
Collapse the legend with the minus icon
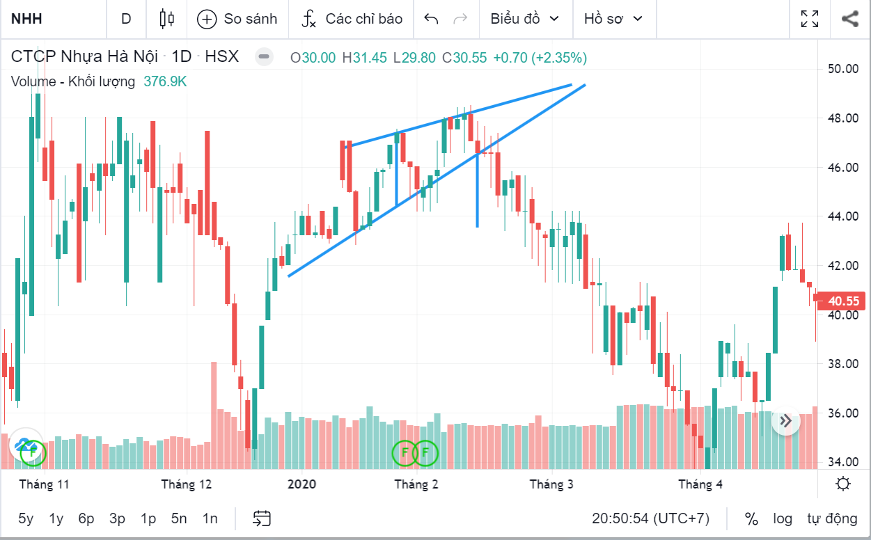[x=264, y=57]
